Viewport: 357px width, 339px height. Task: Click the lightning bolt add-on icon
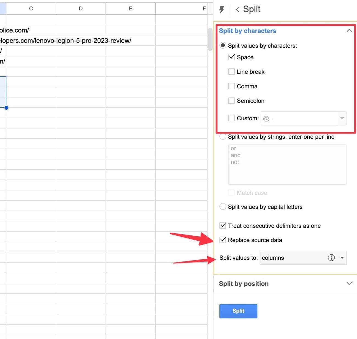click(x=222, y=10)
